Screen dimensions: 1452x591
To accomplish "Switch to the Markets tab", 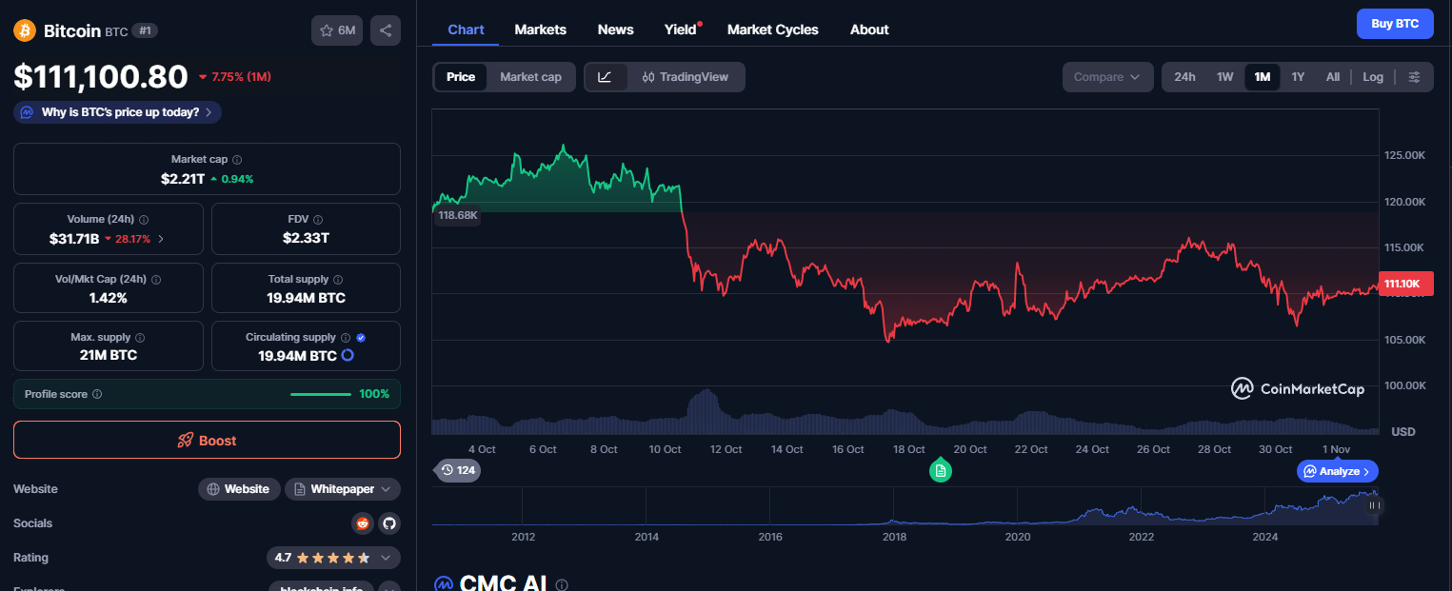I will point(540,30).
